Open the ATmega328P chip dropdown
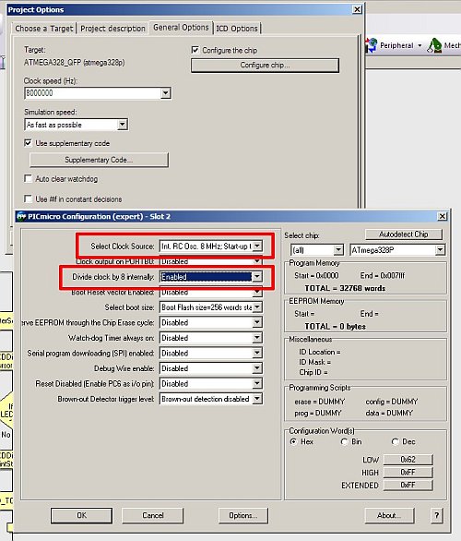Screen dimensions: 461x541 point(440,250)
